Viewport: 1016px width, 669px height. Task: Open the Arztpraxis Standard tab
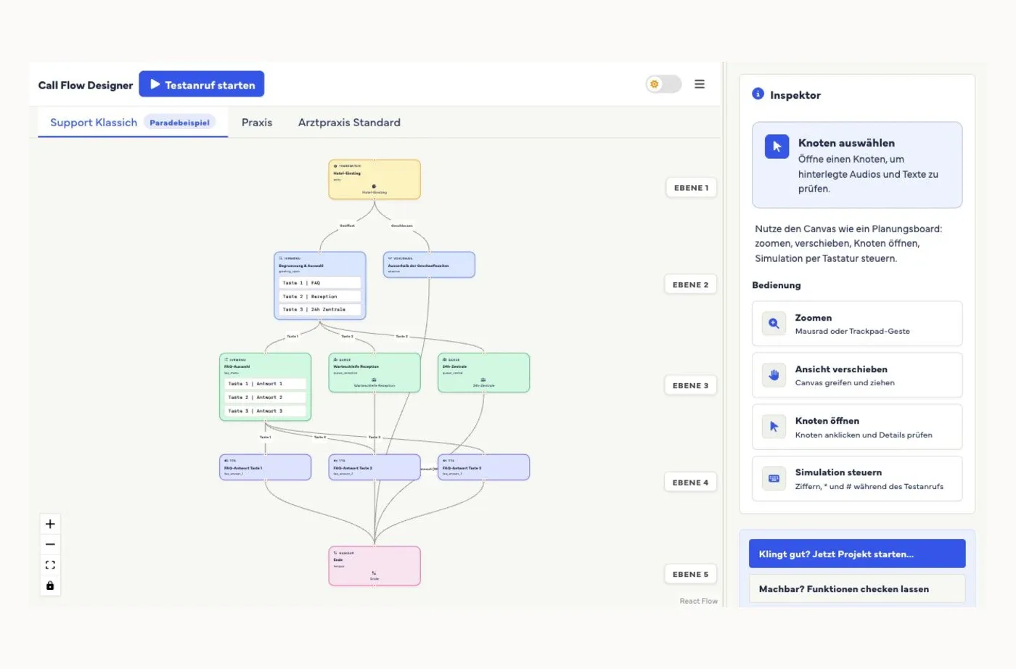tap(349, 123)
